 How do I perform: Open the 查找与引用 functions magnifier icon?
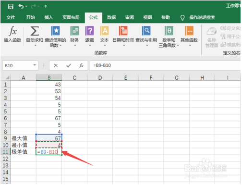pos(146,31)
